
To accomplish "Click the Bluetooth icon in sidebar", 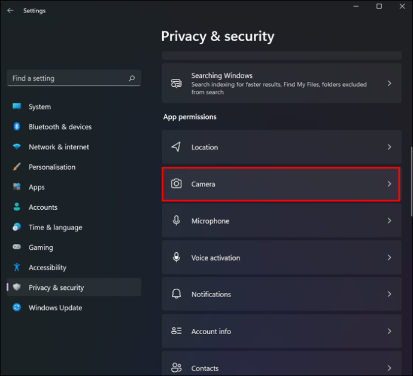I will pyautogui.click(x=17, y=127).
